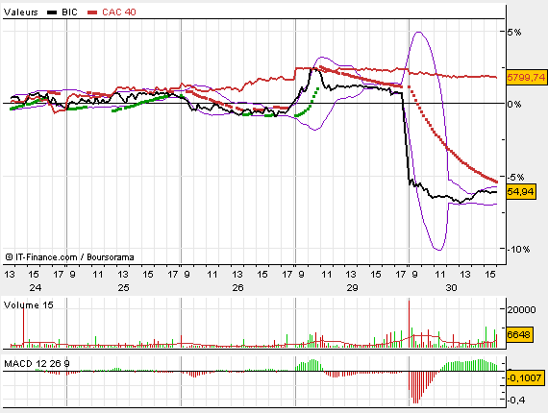
Task: Click the -10% axis label
Action: point(519,250)
